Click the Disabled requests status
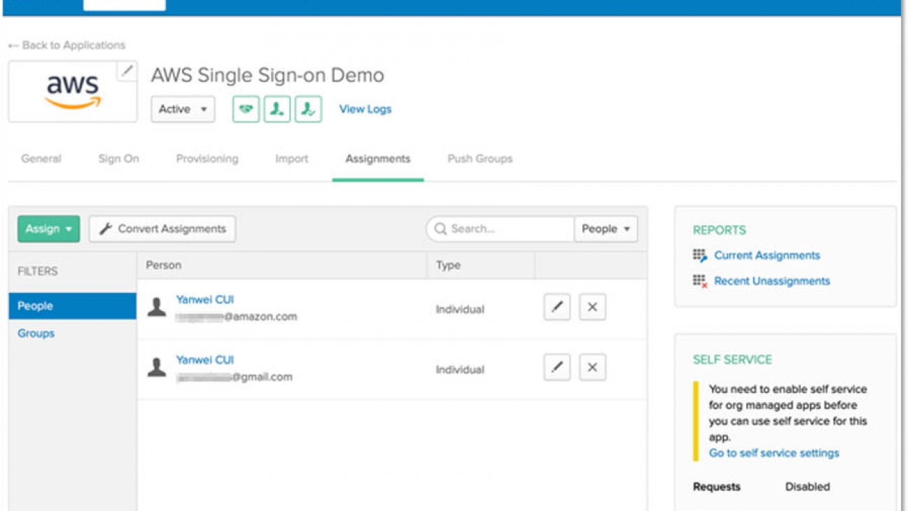Screen dimensions: 910x511 point(807,487)
